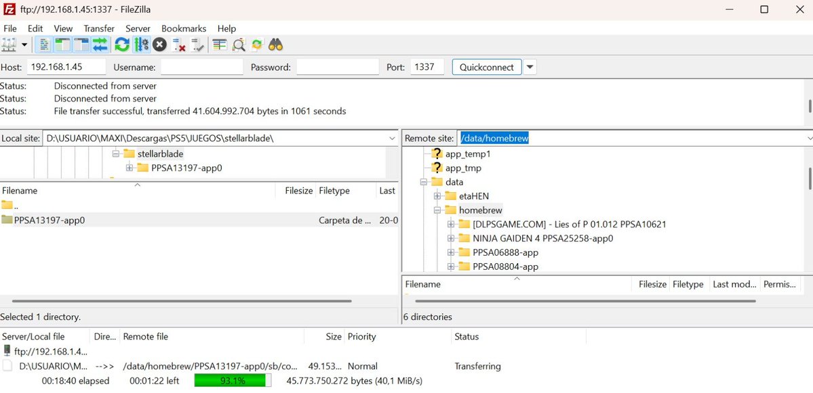The image size is (813, 393).
Task: Open the Site Manager dropdown arrow
Action: [24, 45]
